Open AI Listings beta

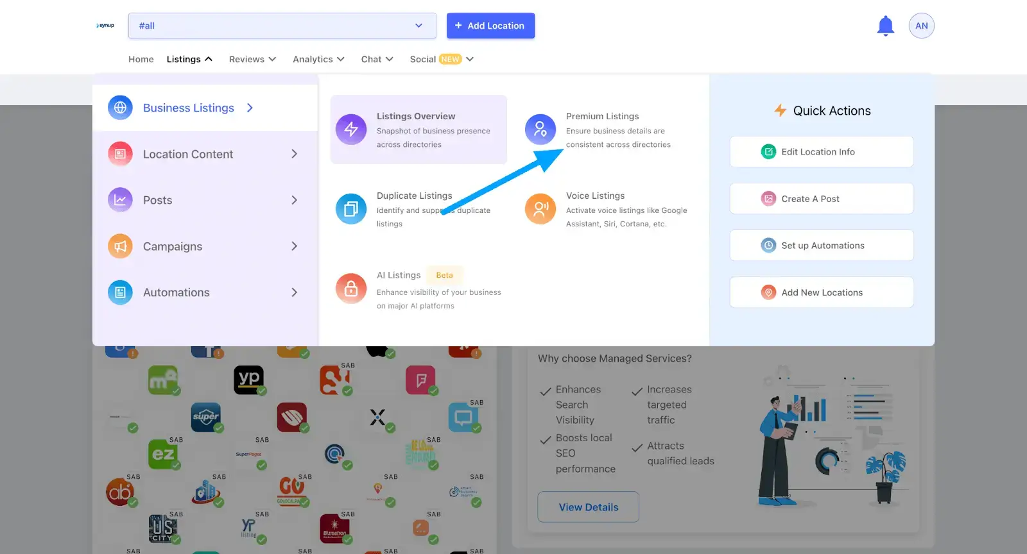pyautogui.click(x=419, y=290)
